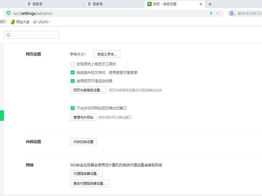Uncheck 拖放选中的文字时使用搜索引擎搜索
The height and width of the screenshot is (196, 262).
[x=73, y=73]
